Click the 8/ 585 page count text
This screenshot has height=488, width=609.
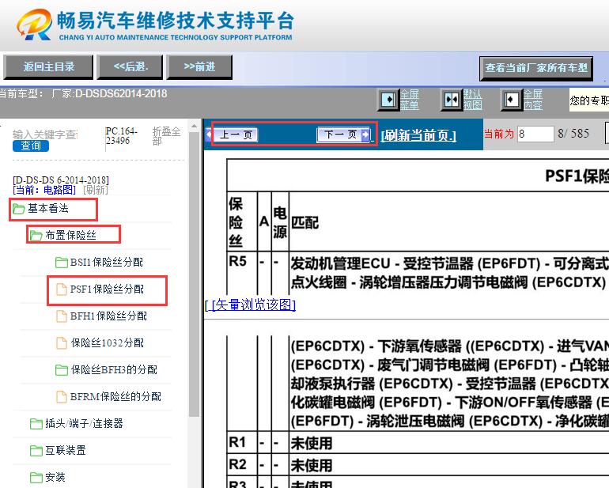tap(573, 134)
